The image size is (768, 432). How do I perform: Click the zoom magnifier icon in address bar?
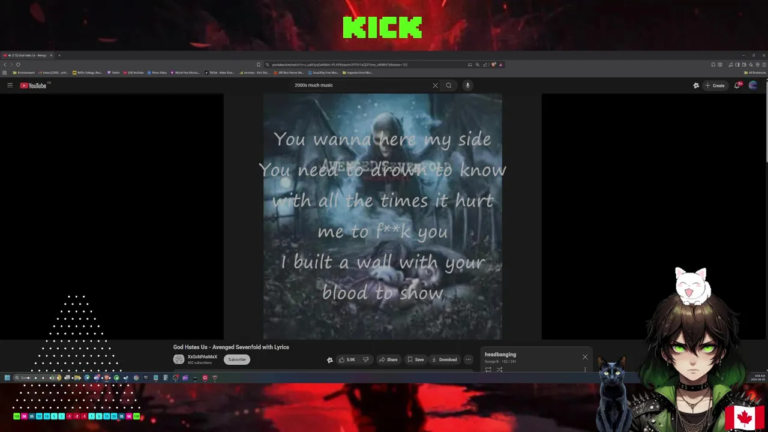coord(478,64)
